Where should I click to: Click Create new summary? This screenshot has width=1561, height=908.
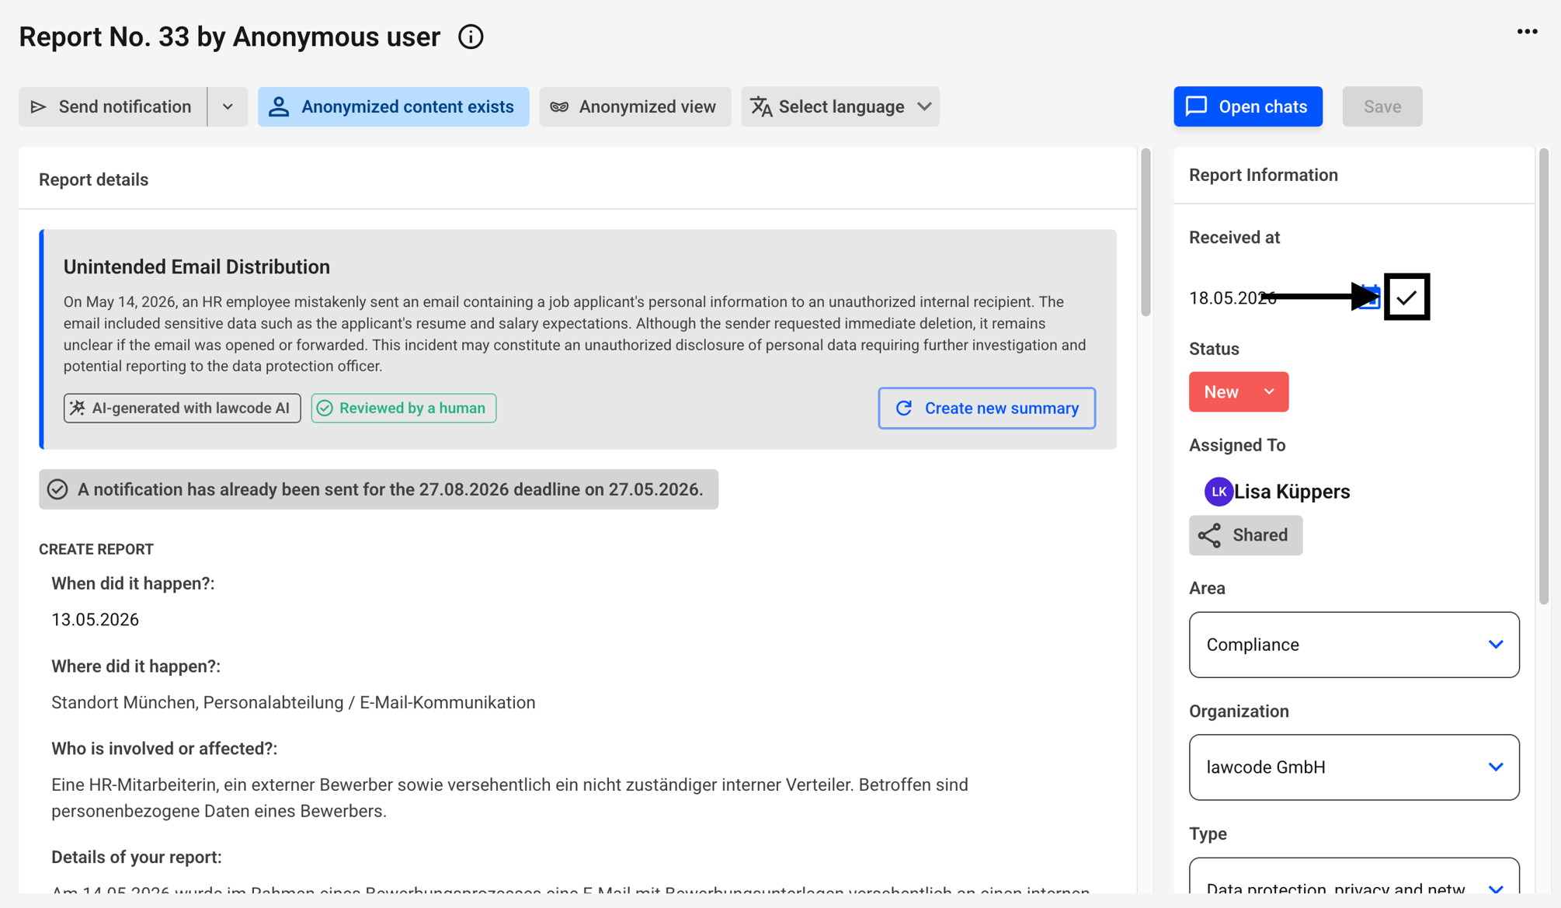987,408
